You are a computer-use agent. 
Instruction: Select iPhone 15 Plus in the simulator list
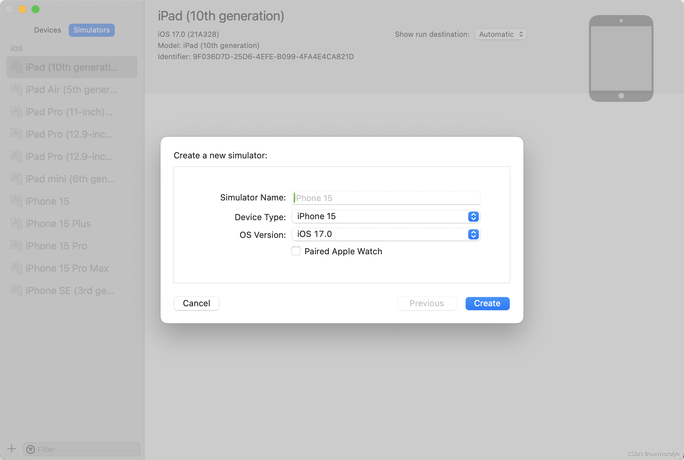(72, 223)
